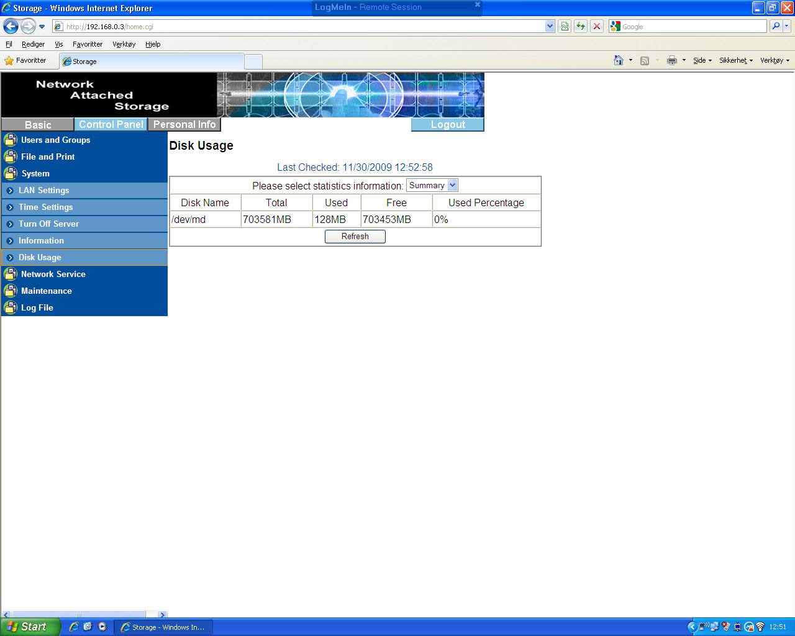Select the Storage browser tab
The height and width of the screenshot is (636, 795).
coord(152,61)
